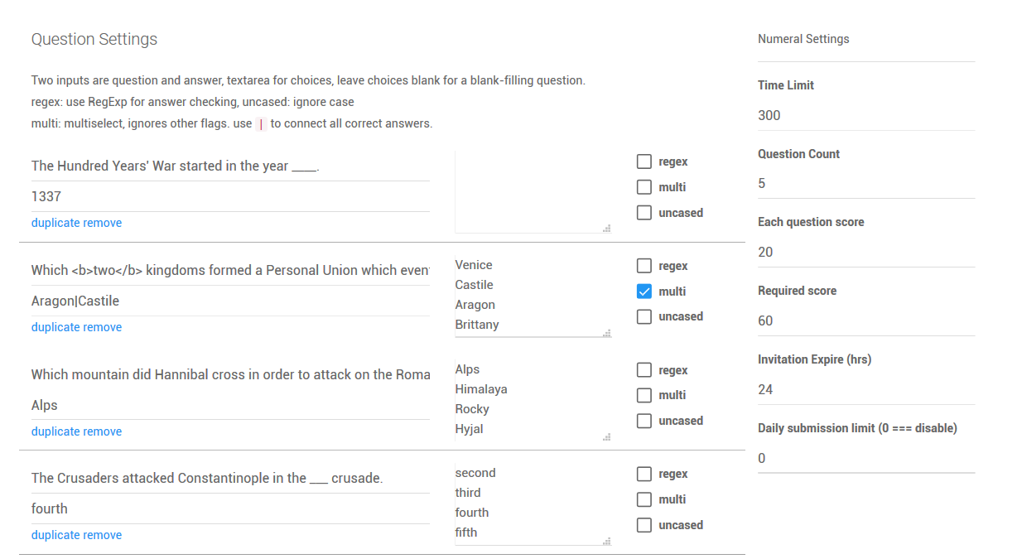The image size is (1022, 559).
Task: Click resize handle of the empty choices textarea
Action: 607,229
